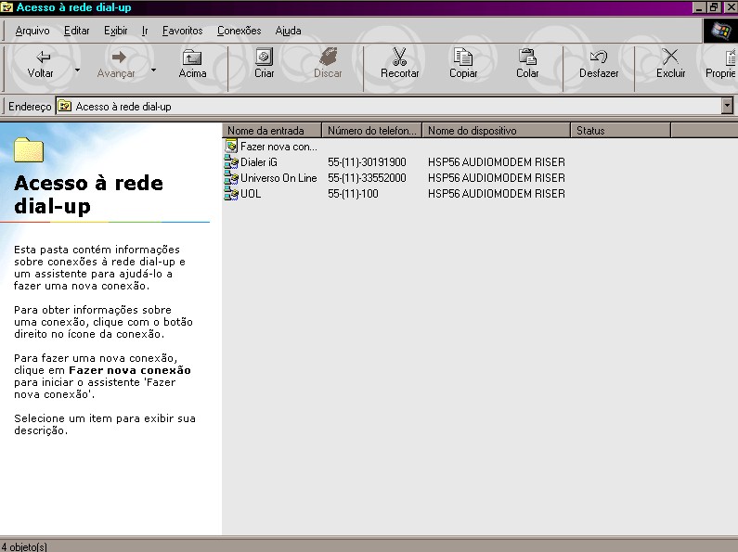Screen dimensions: 738x552
Task: Undo last action with Desfazer
Action: point(599,65)
